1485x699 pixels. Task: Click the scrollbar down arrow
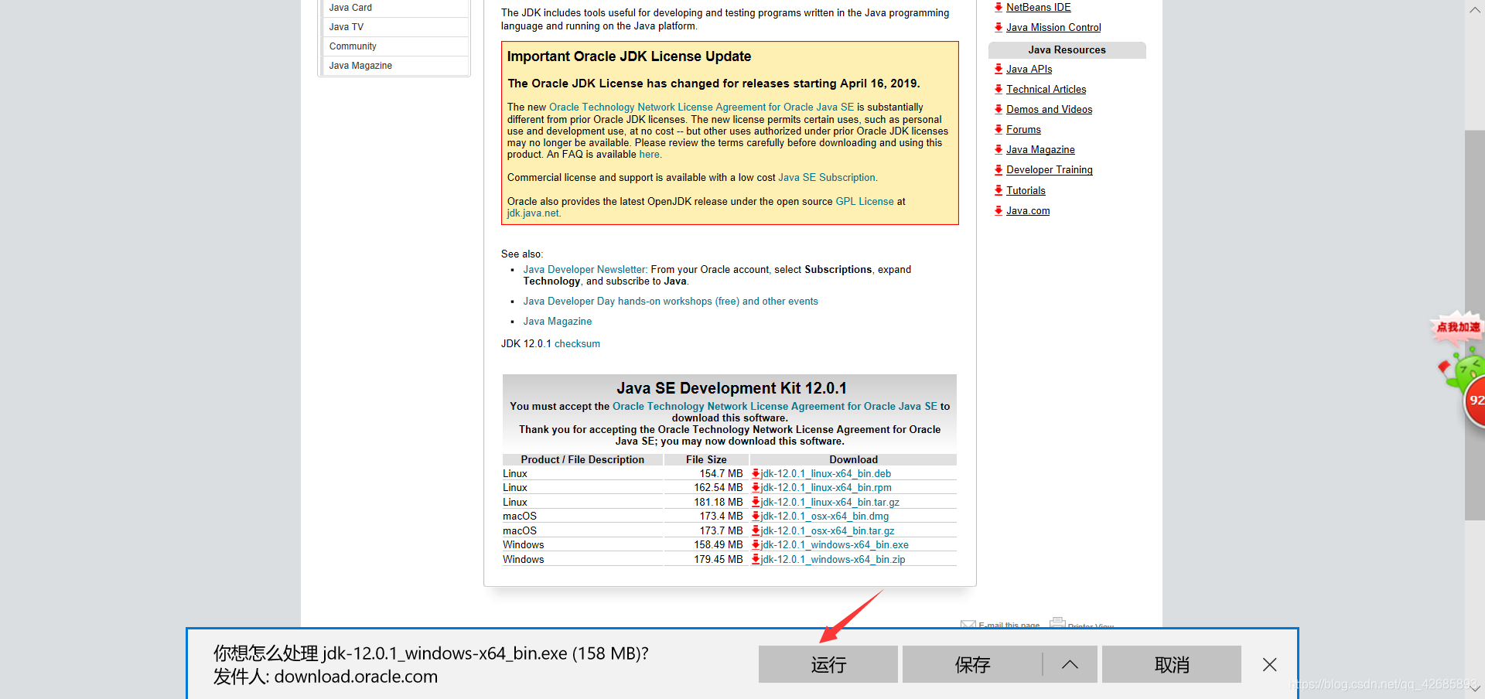[1474, 688]
